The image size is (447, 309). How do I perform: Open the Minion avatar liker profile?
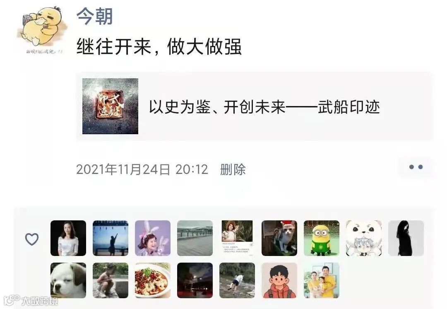321,238
